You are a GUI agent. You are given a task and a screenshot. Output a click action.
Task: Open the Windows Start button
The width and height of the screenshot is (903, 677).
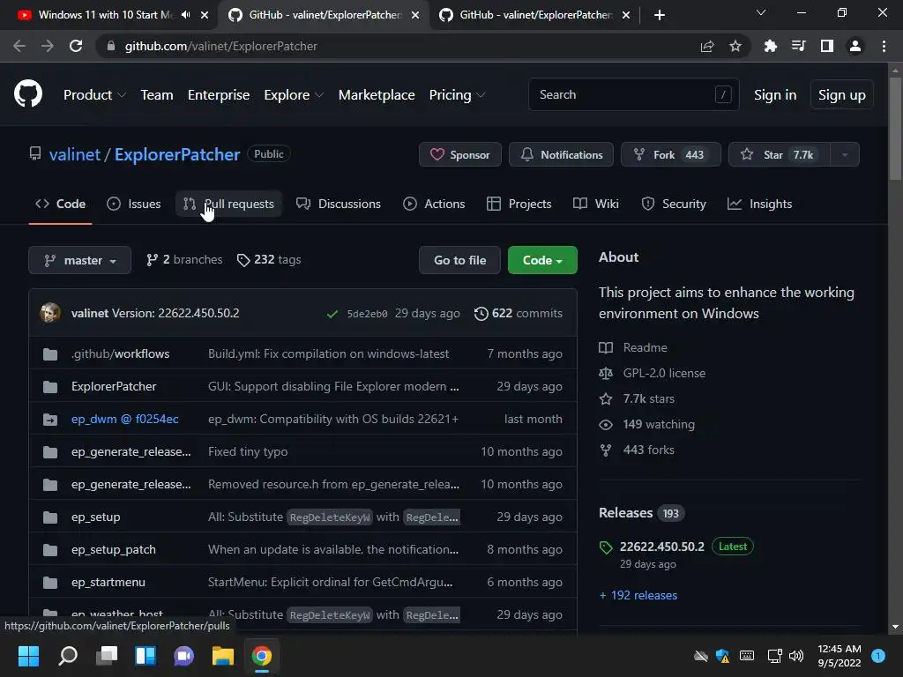point(28,656)
